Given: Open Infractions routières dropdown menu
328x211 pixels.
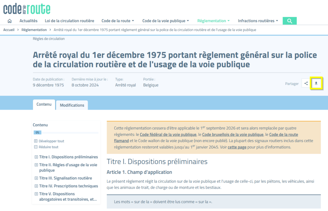Looking at the screenshot, I should point(258,21).
